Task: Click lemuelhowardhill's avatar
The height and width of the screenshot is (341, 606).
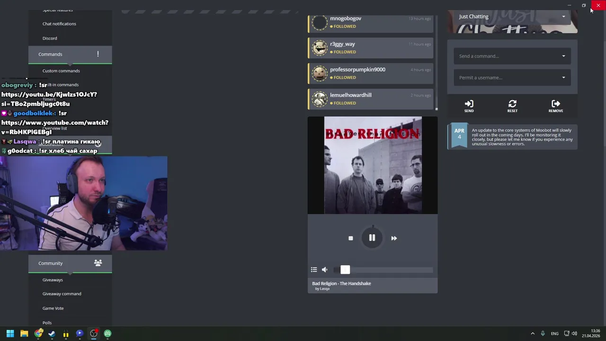Action: [320, 99]
